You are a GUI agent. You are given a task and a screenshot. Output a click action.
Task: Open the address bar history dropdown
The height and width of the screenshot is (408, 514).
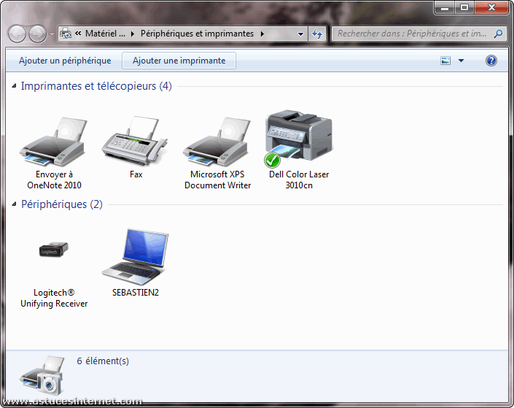[300, 34]
